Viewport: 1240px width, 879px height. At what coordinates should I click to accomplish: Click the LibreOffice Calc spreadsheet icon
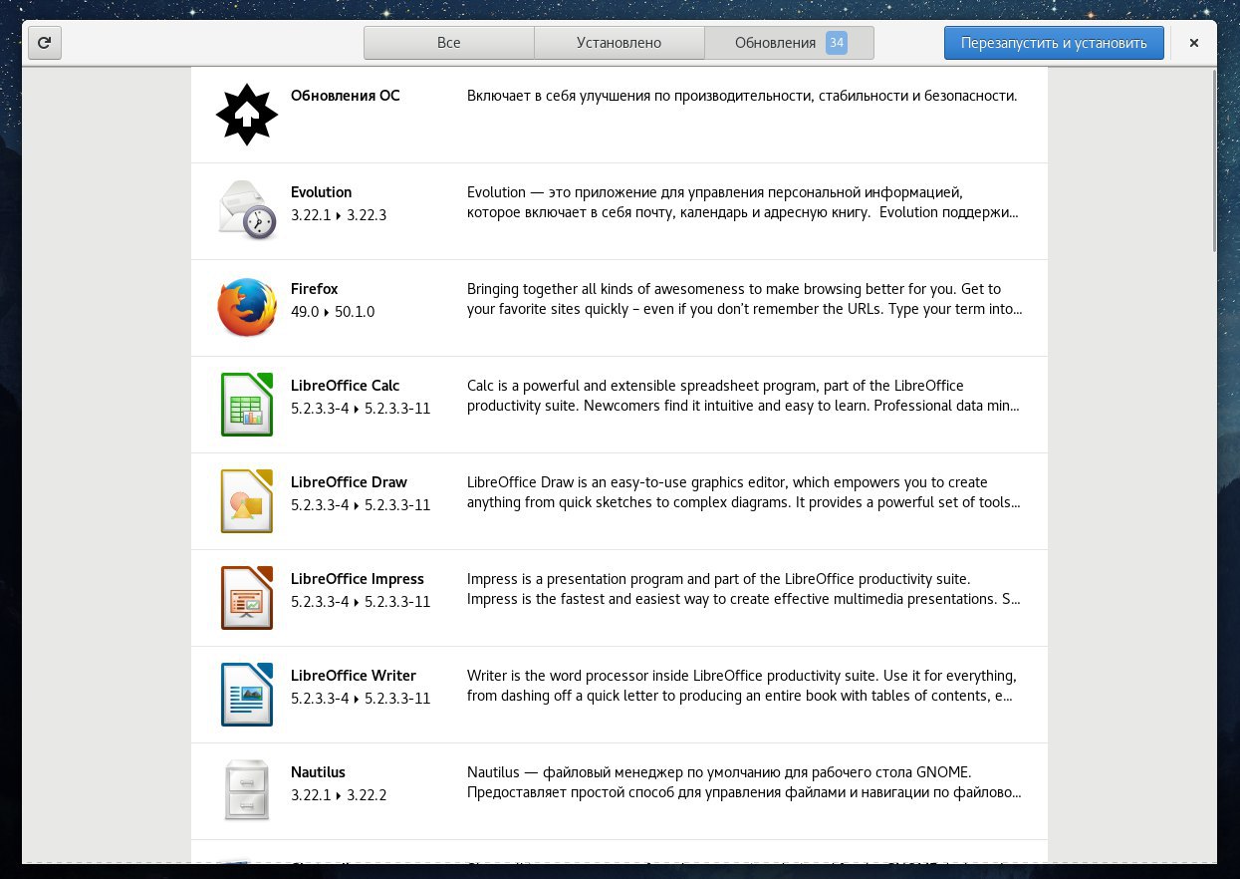coord(247,404)
